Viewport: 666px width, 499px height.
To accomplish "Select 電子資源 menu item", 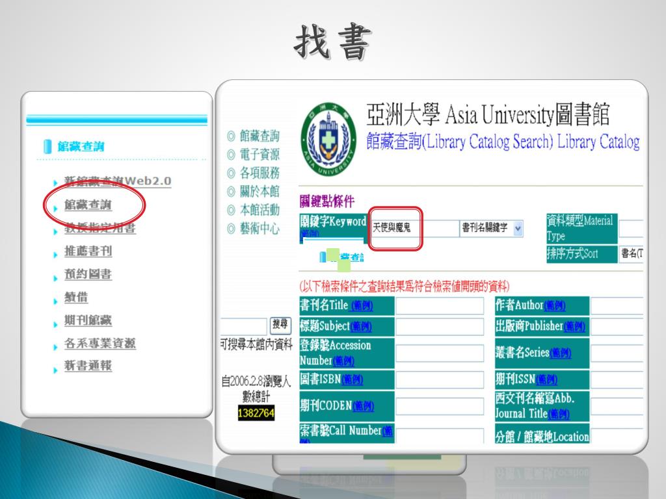I will point(260,155).
